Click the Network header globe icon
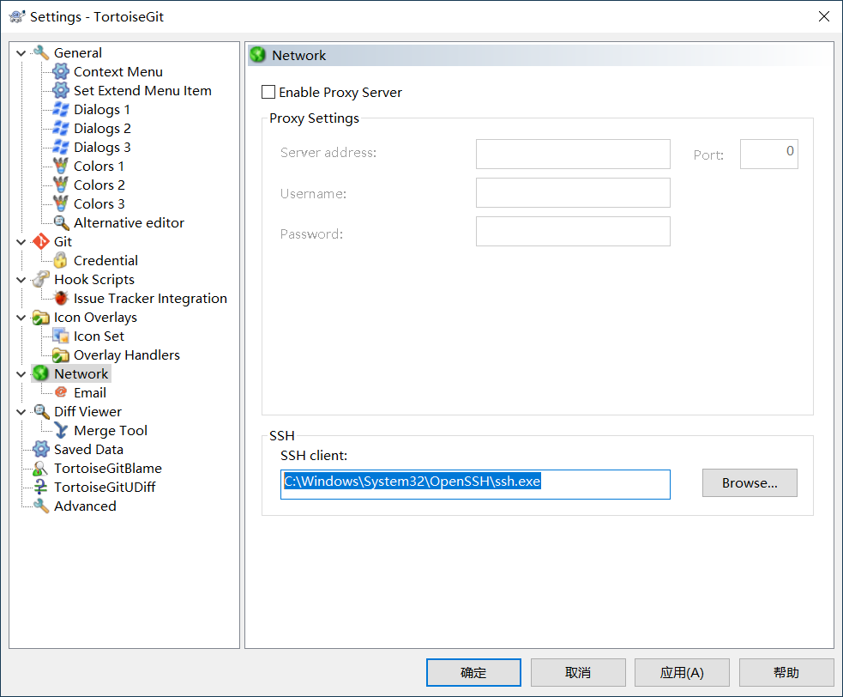This screenshot has width=843, height=697. (x=258, y=54)
